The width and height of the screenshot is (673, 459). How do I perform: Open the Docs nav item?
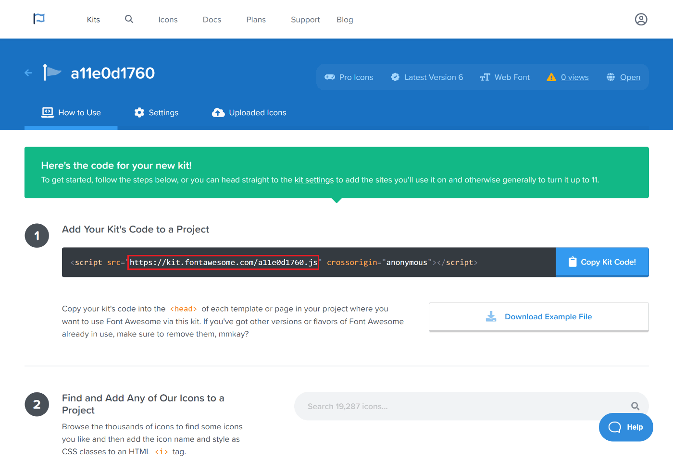212,20
